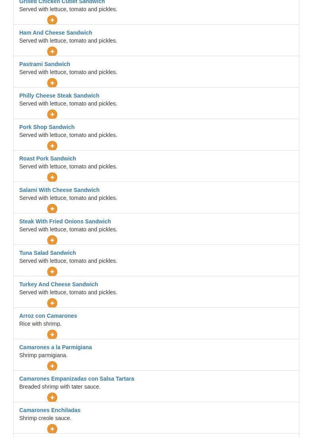Viewport: 312px width, 438px height.
Task: Add Turkey And Cheese Sandwich with plus icon
Action: (x=52, y=303)
